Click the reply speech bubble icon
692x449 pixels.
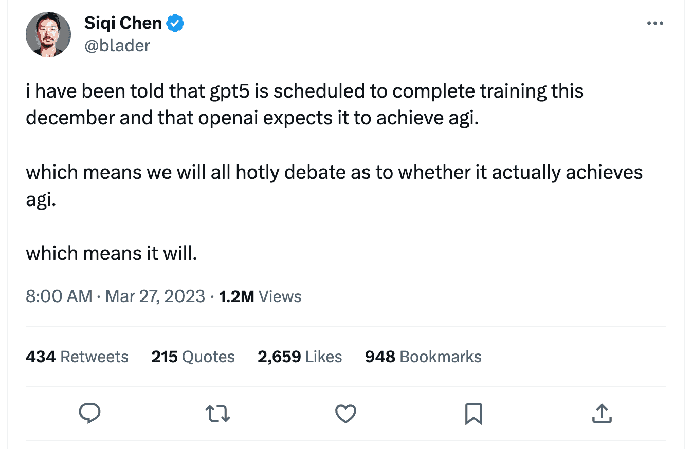(x=89, y=413)
